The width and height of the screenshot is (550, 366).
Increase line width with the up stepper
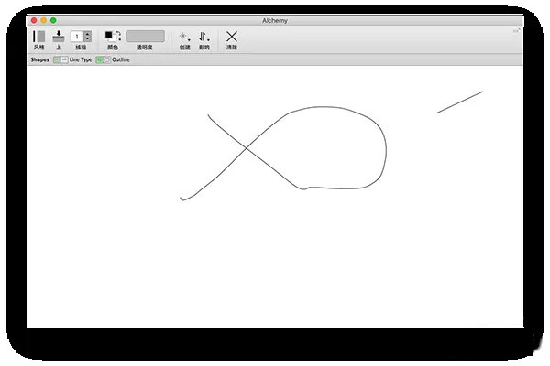tap(87, 33)
